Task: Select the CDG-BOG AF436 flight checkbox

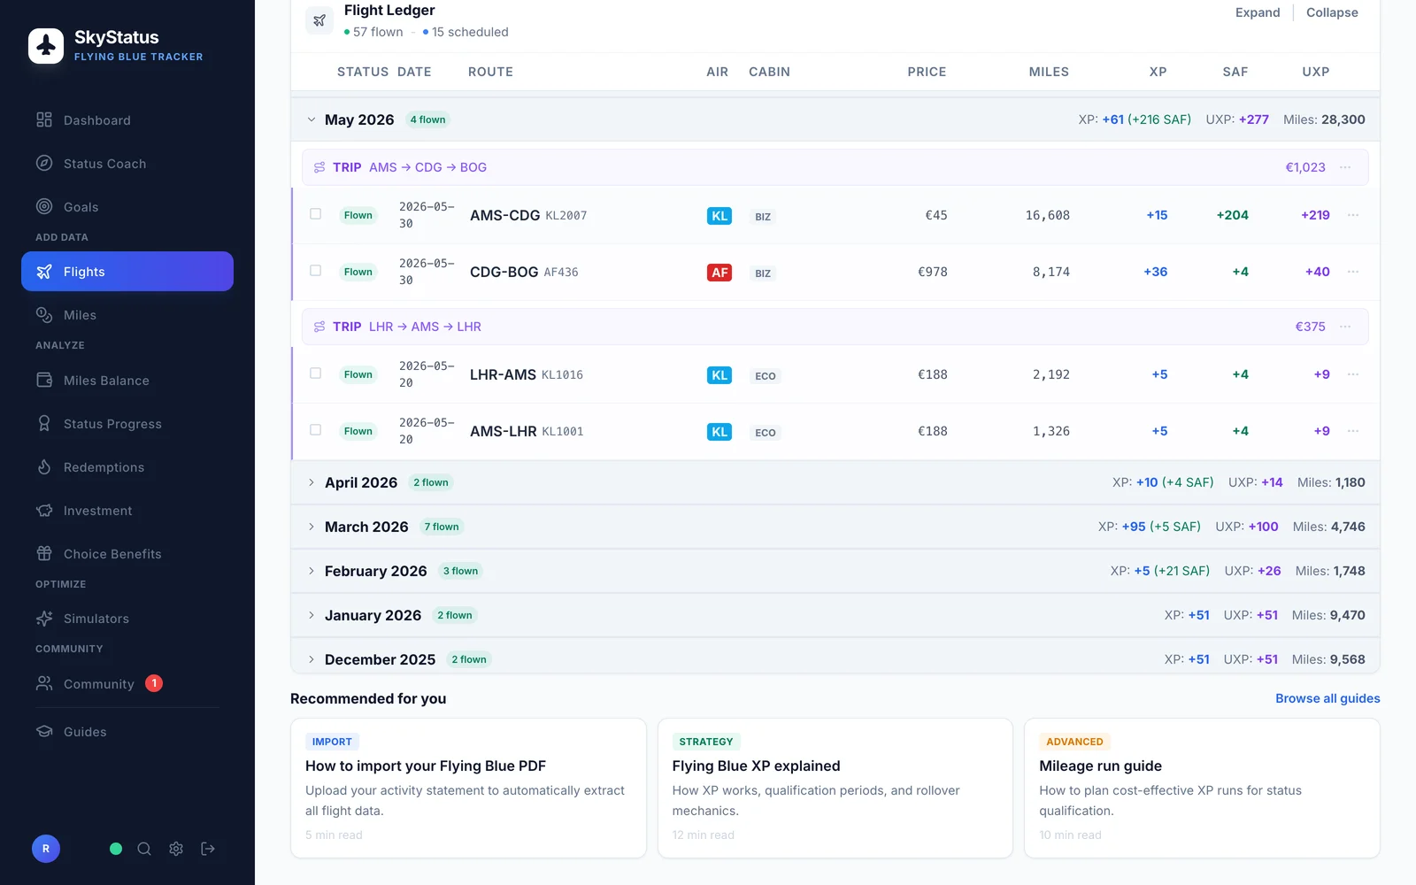Action: click(x=315, y=271)
